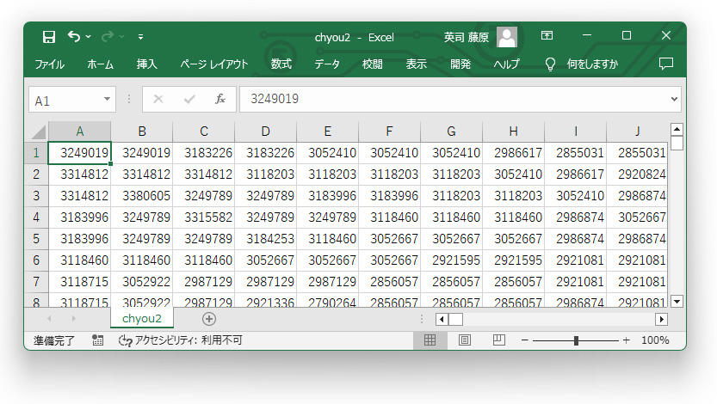Click the Save icon in title bar
The height and width of the screenshot is (404, 717).
point(48,36)
